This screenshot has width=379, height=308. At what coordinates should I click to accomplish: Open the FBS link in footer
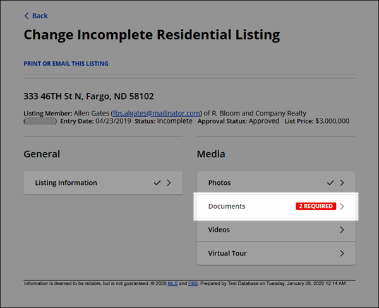193,283
